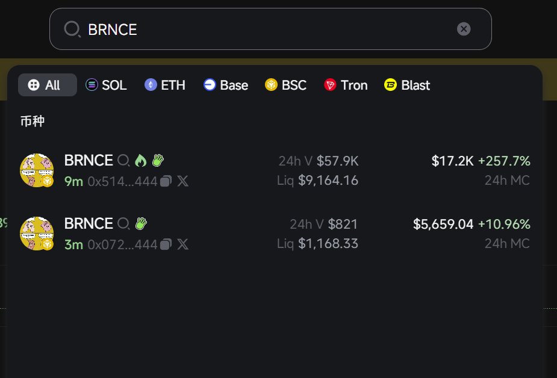Copy the 0x514...444 contract address

[167, 181]
